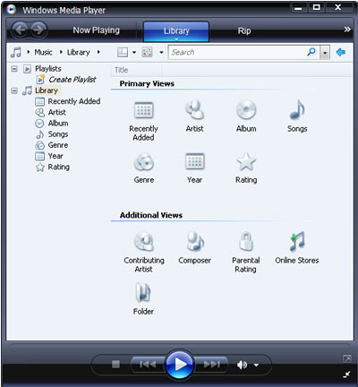Select Library in the navigation tree
Image resolution: width=358 pixels, height=387 pixels.
(x=47, y=90)
